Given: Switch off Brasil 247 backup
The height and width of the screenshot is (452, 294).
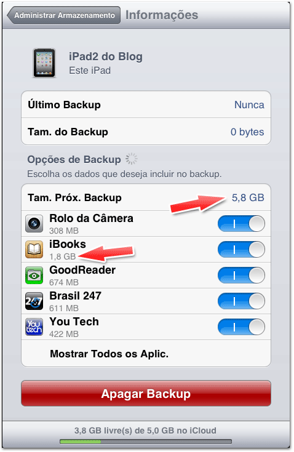Looking at the screenshot, I should point(241,301).
